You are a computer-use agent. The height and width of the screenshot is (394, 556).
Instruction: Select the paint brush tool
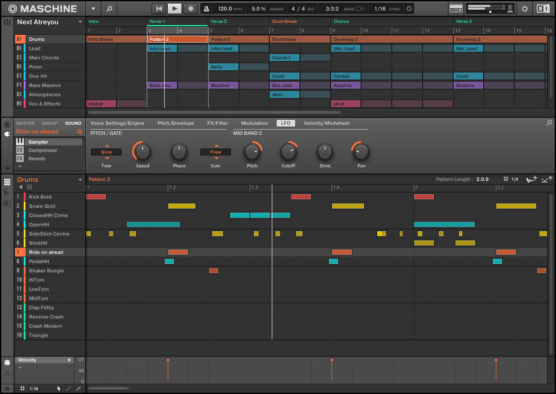tap(69, 388)
